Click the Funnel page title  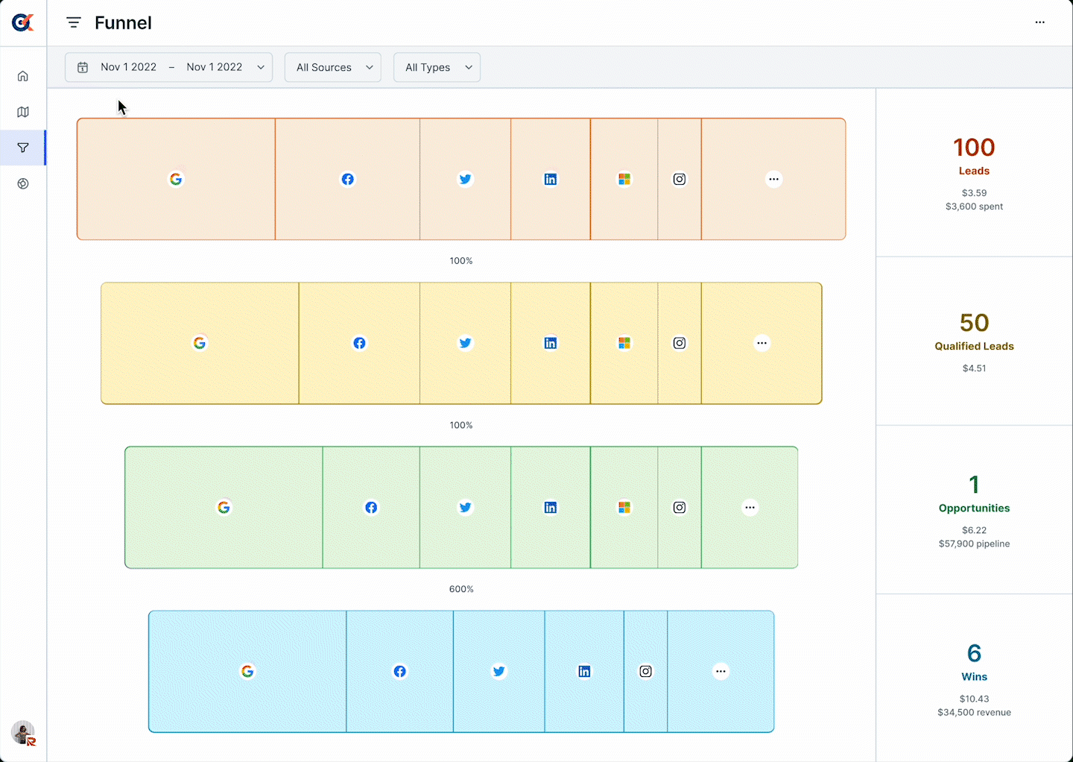coord(123,22)
